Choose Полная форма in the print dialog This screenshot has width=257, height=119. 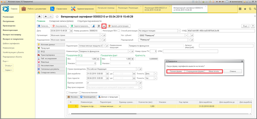point(176,71)
